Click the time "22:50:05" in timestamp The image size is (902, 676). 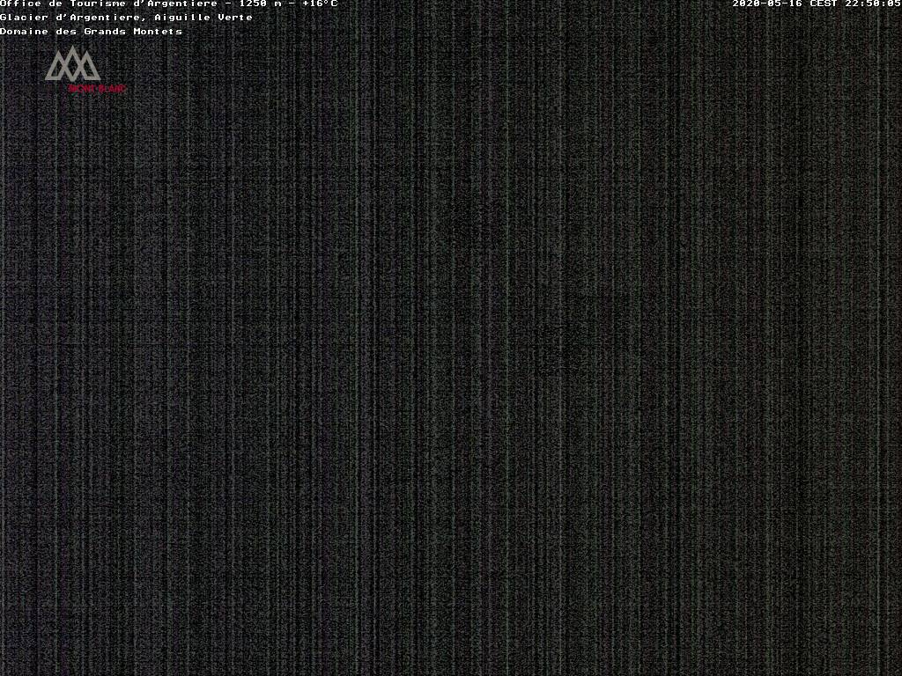[872, 4]
